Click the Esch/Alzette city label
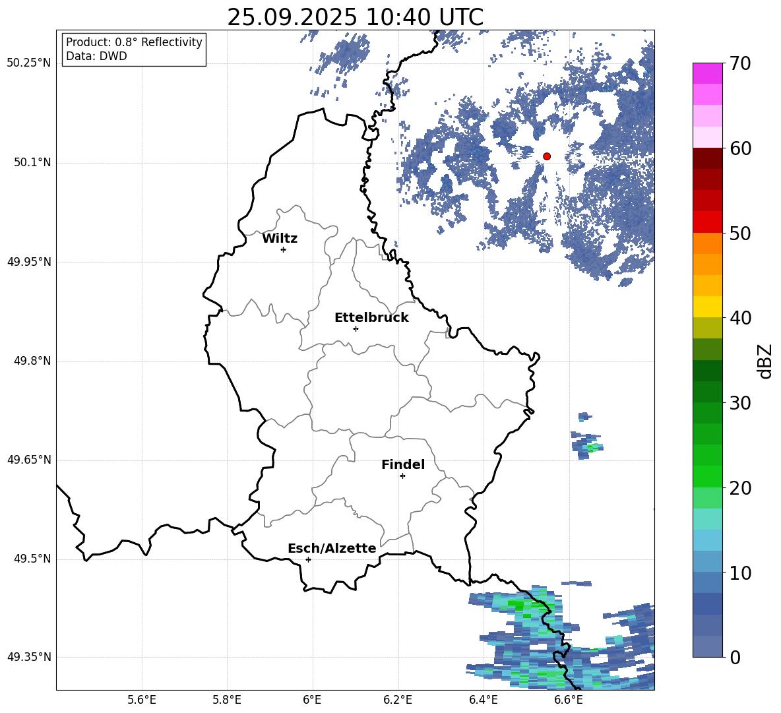The width and height of the screenshot is (781, 713). click(x=332, y=548)
